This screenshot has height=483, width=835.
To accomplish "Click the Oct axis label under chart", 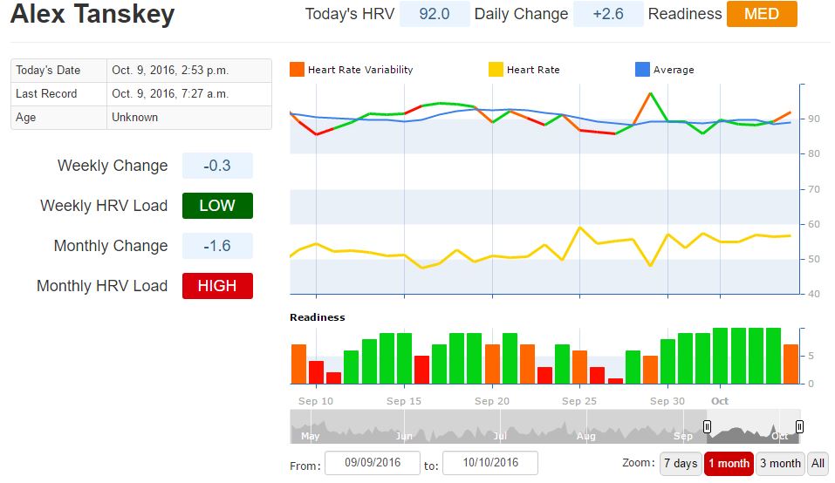I will pos(720,401).
